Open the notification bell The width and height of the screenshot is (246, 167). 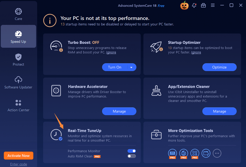pyautogui.click(x=194, y=5)
